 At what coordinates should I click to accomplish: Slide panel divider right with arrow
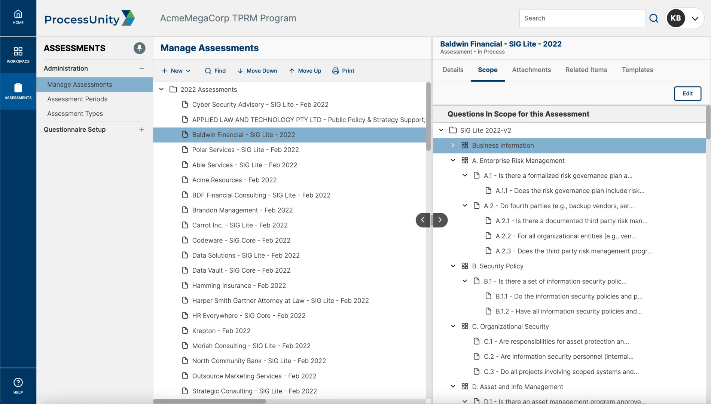click(x=440, y=220)
